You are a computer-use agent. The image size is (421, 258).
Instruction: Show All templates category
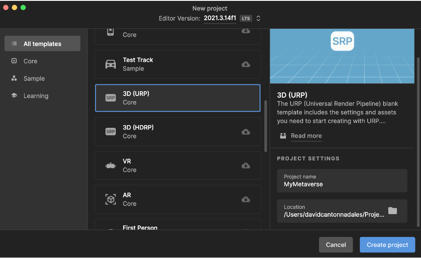click(43, 43)
